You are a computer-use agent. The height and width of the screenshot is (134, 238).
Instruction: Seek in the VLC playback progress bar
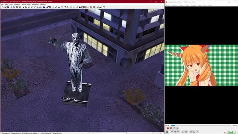coord(200,125)
